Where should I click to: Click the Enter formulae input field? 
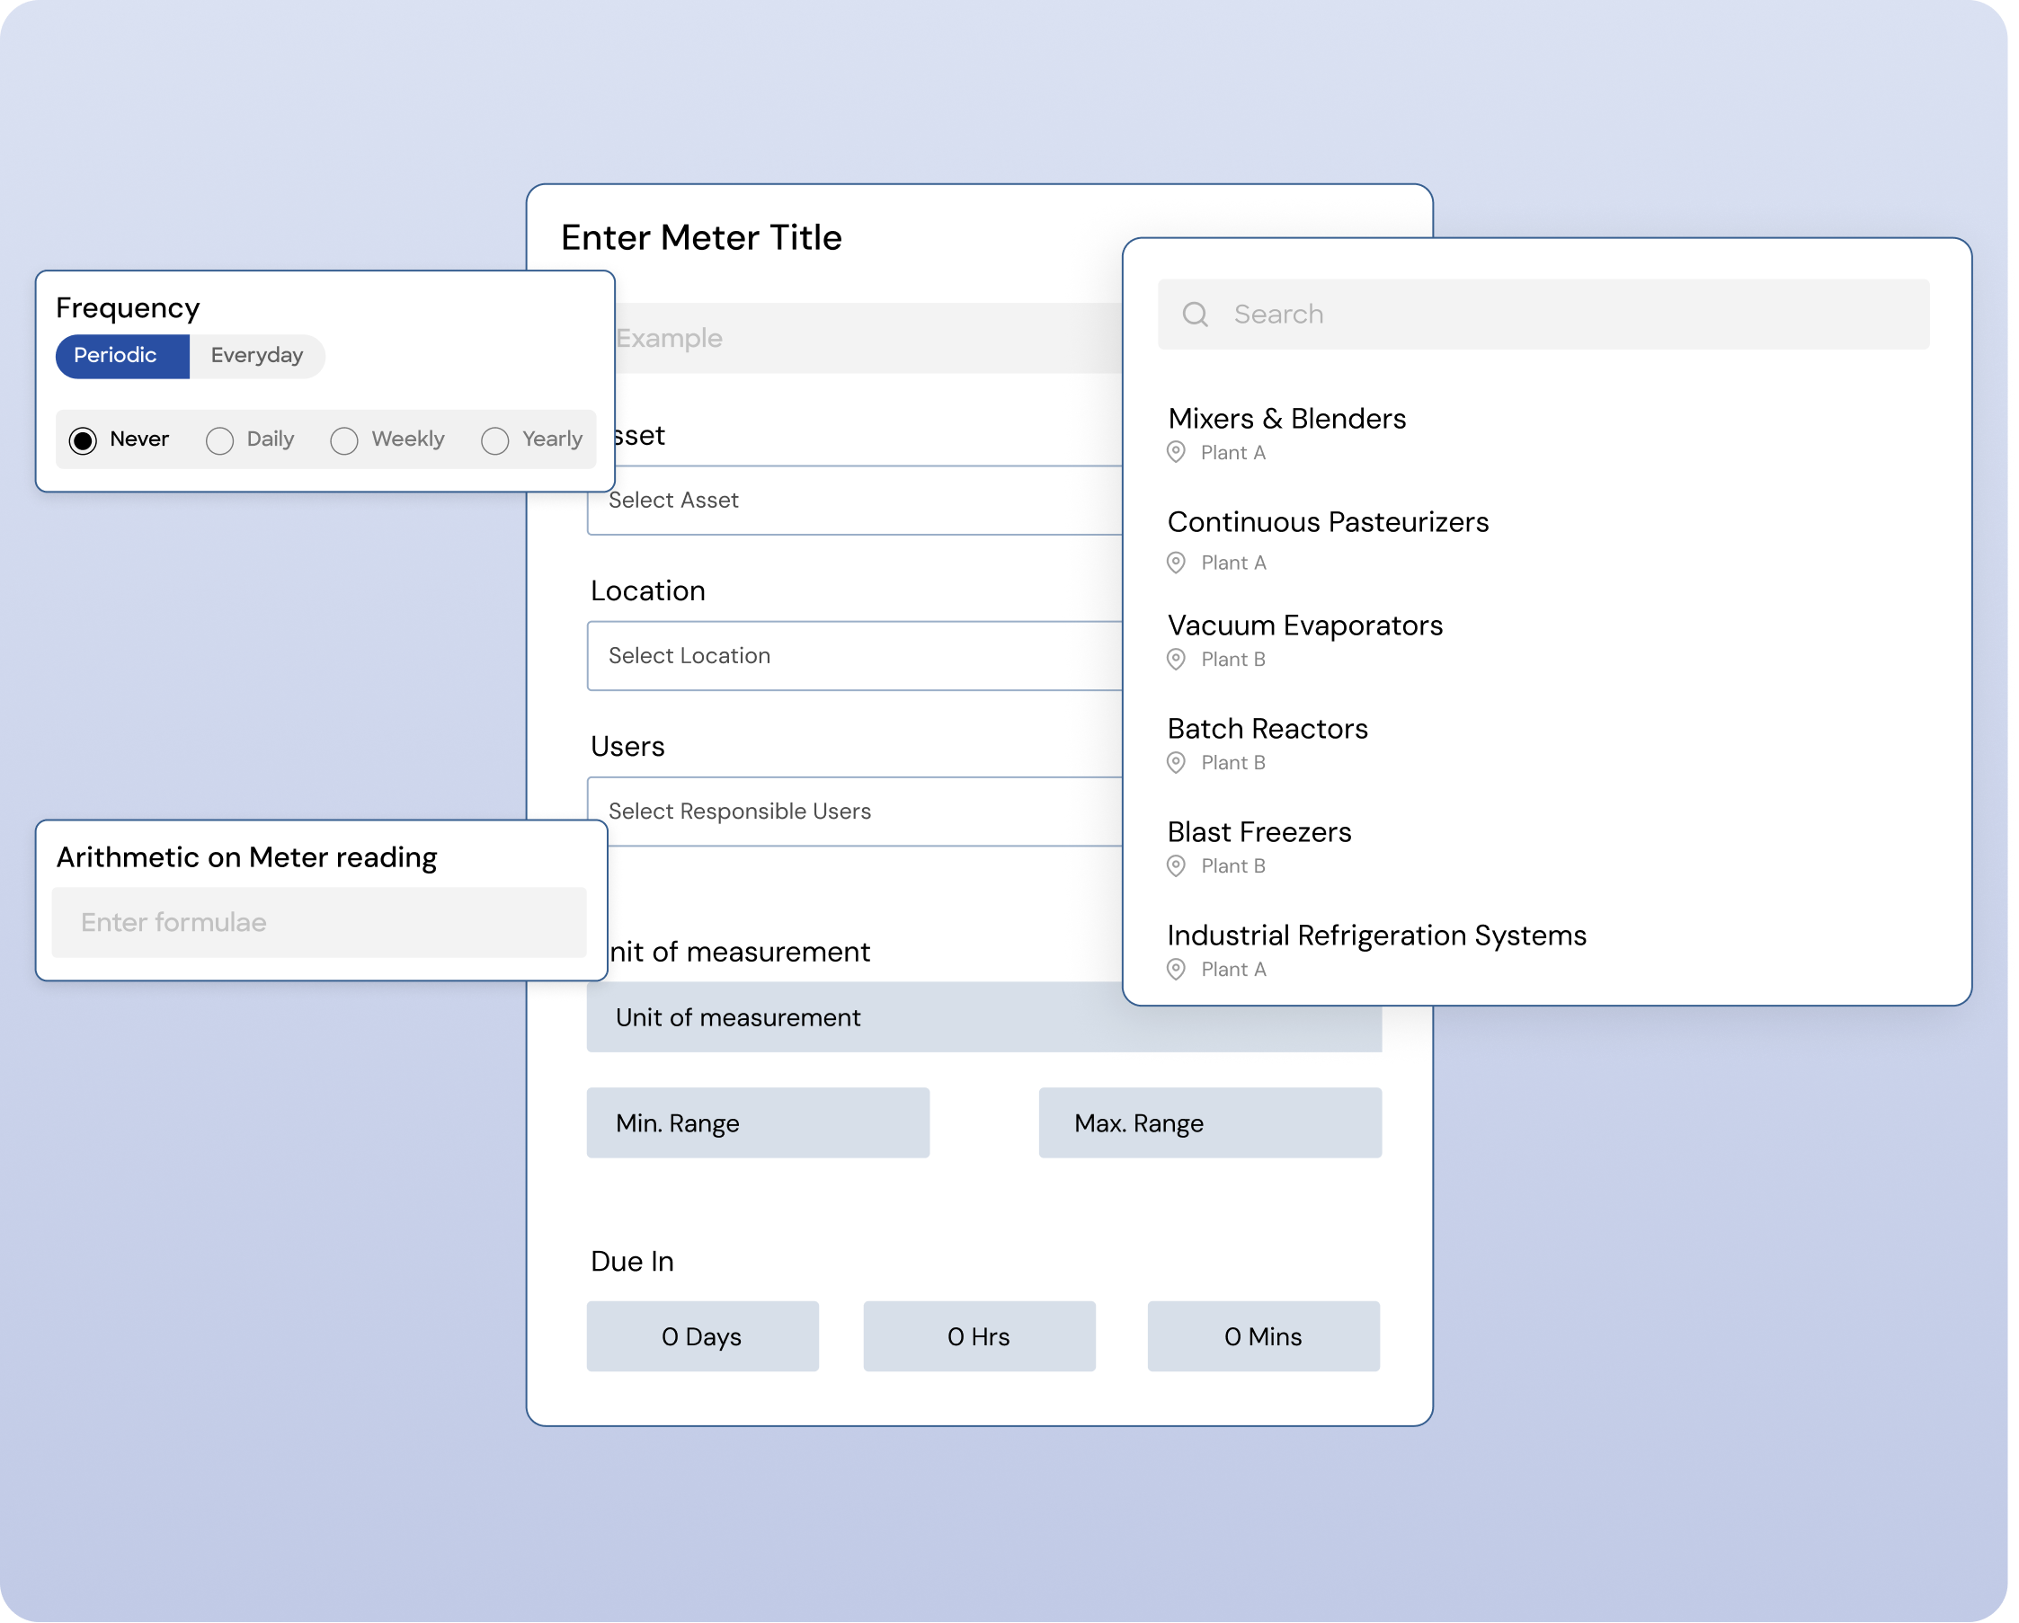(318, 923)
